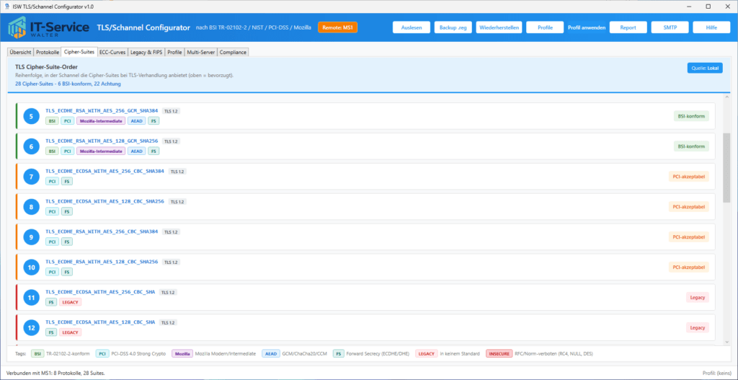The image size is (738, 380).
Task: Click BSI-konform status on suite 6
Action: [x=691, y=146]
